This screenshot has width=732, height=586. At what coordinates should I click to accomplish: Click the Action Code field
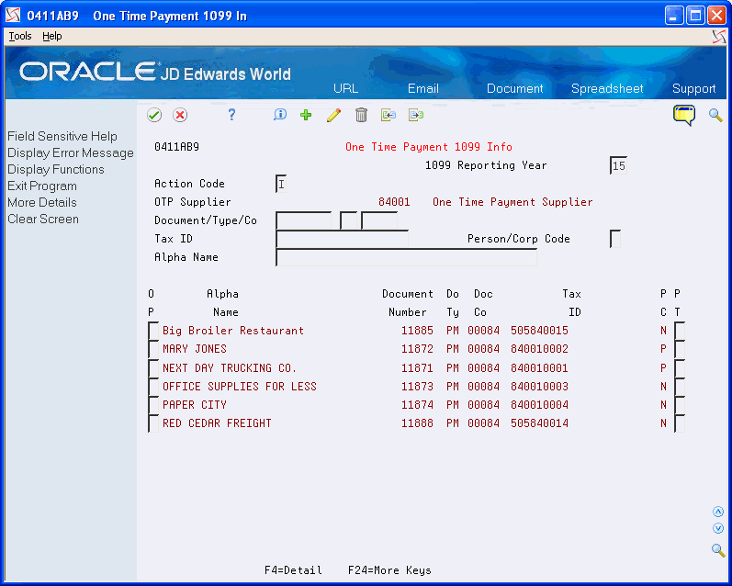(x=281, y=184)
